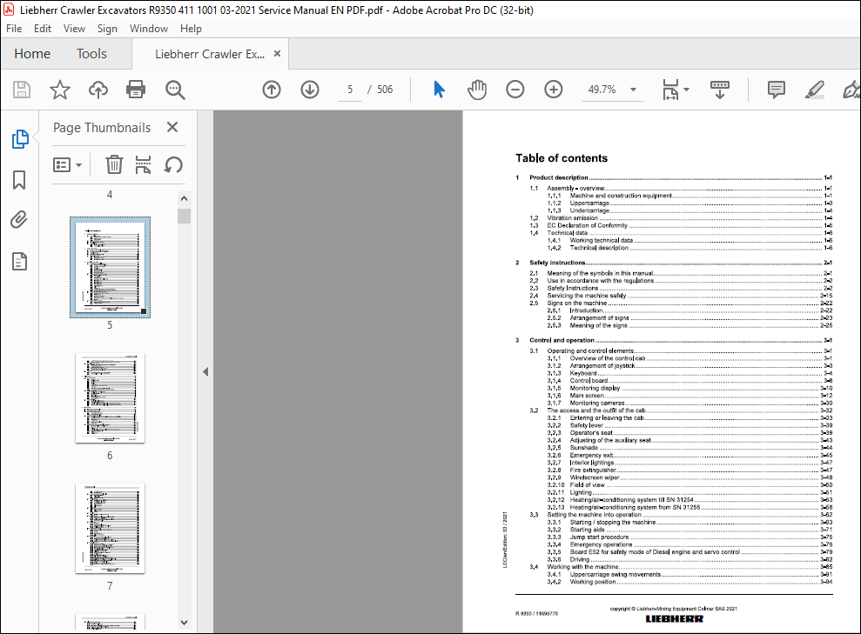Open Fire extinguisher entry 3.2.8

tap(689, 470)
